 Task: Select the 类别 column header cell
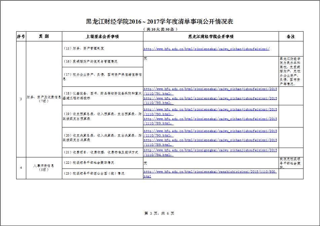pyautogui.click(x=44, y=36)
